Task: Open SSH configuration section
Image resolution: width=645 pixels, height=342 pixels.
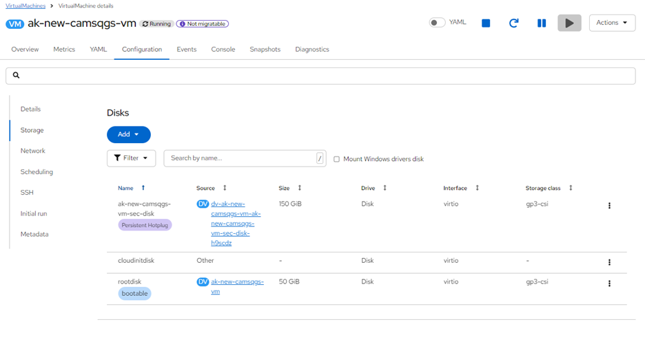Action: pyautogui.click(x=27, y=192)
